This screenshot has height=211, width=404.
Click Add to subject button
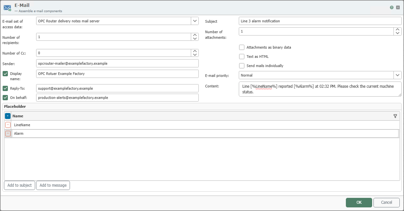coord(19,185)
